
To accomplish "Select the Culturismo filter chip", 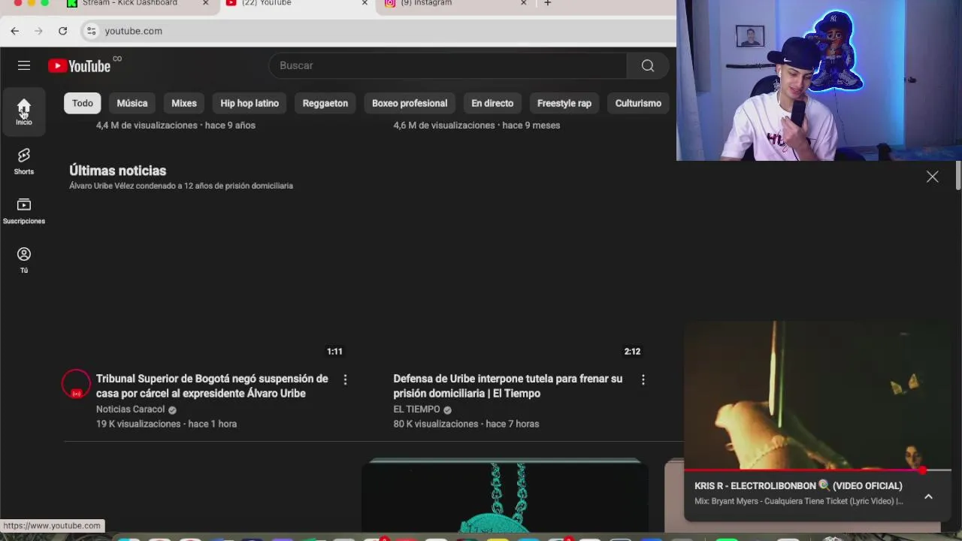I will point(638,103).
